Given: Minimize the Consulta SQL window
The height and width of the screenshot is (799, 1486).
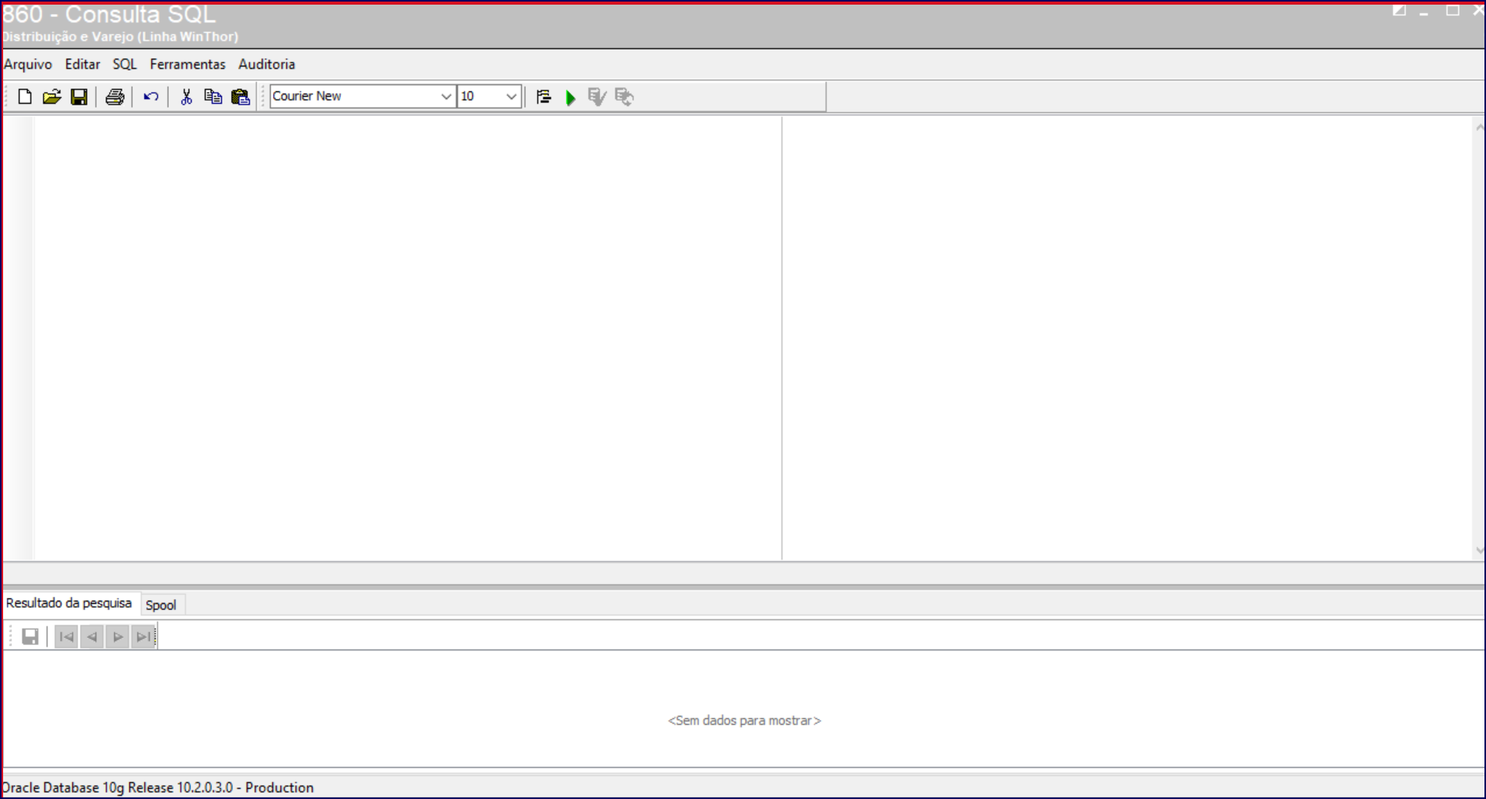Looking at the screenshot, I should [1424, 13].
